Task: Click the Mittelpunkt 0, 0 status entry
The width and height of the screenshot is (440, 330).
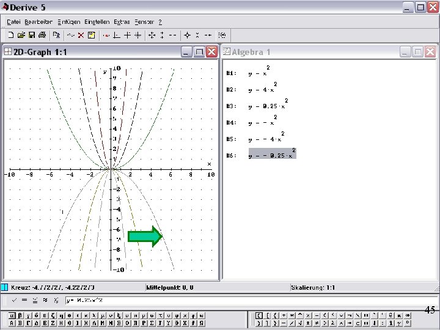Action: coord(170,287)
